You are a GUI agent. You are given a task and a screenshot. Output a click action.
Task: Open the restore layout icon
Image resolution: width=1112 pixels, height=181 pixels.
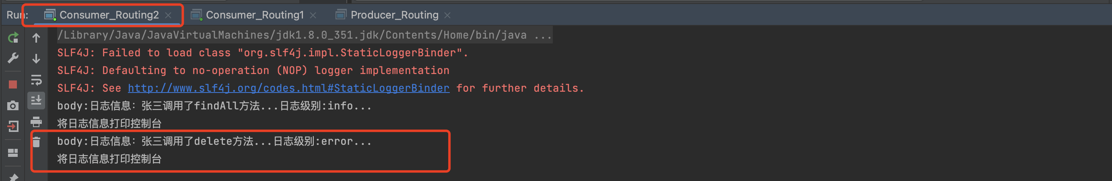click(13, 152)
